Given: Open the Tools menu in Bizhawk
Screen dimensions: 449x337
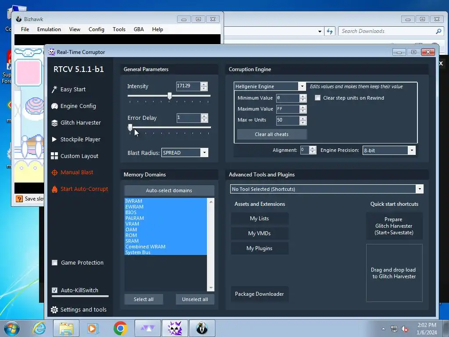Looking at the screenshot, I should click(x=119, y=29).
